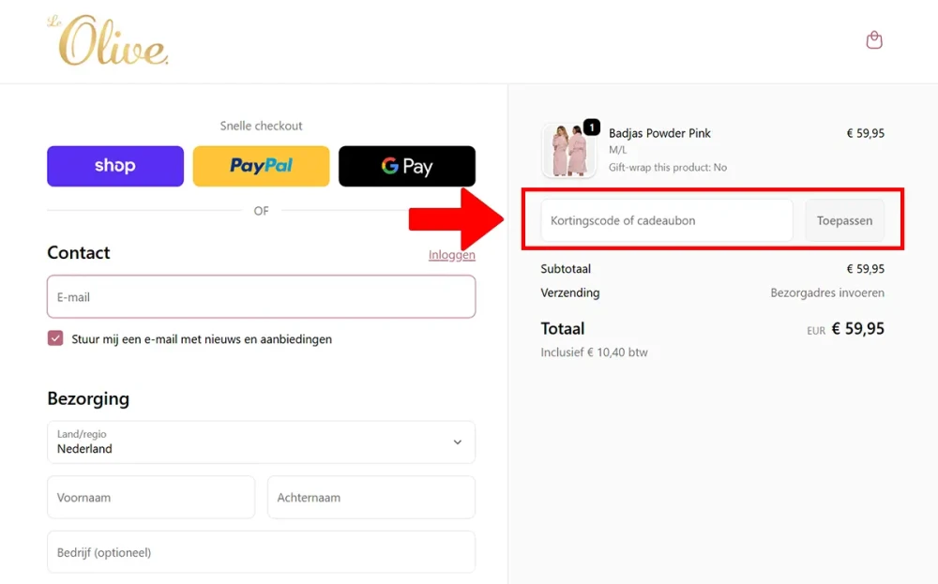938x584 pixels.
Task: Click the Voornaam field
Action: click(x=151, y=498)
